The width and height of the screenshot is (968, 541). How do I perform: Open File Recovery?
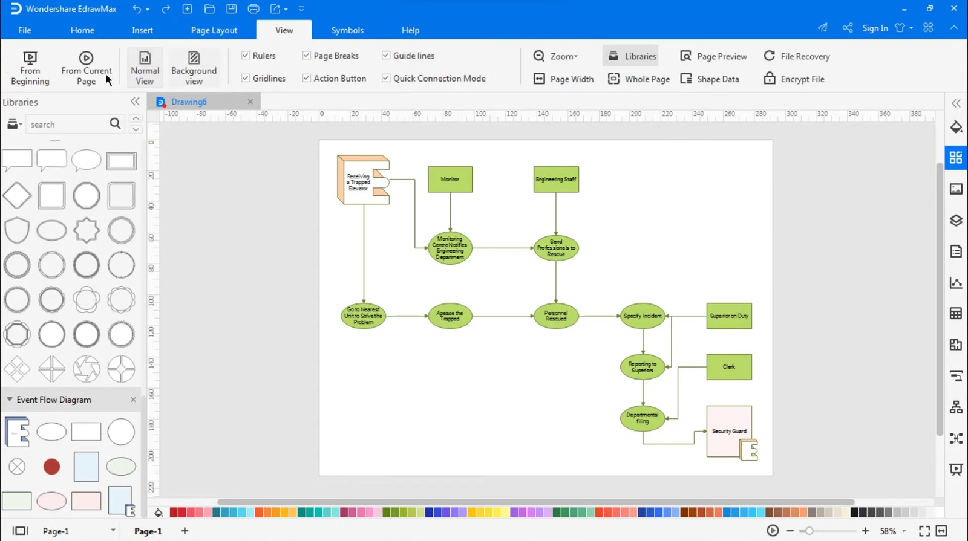click(x=797, y=56)
